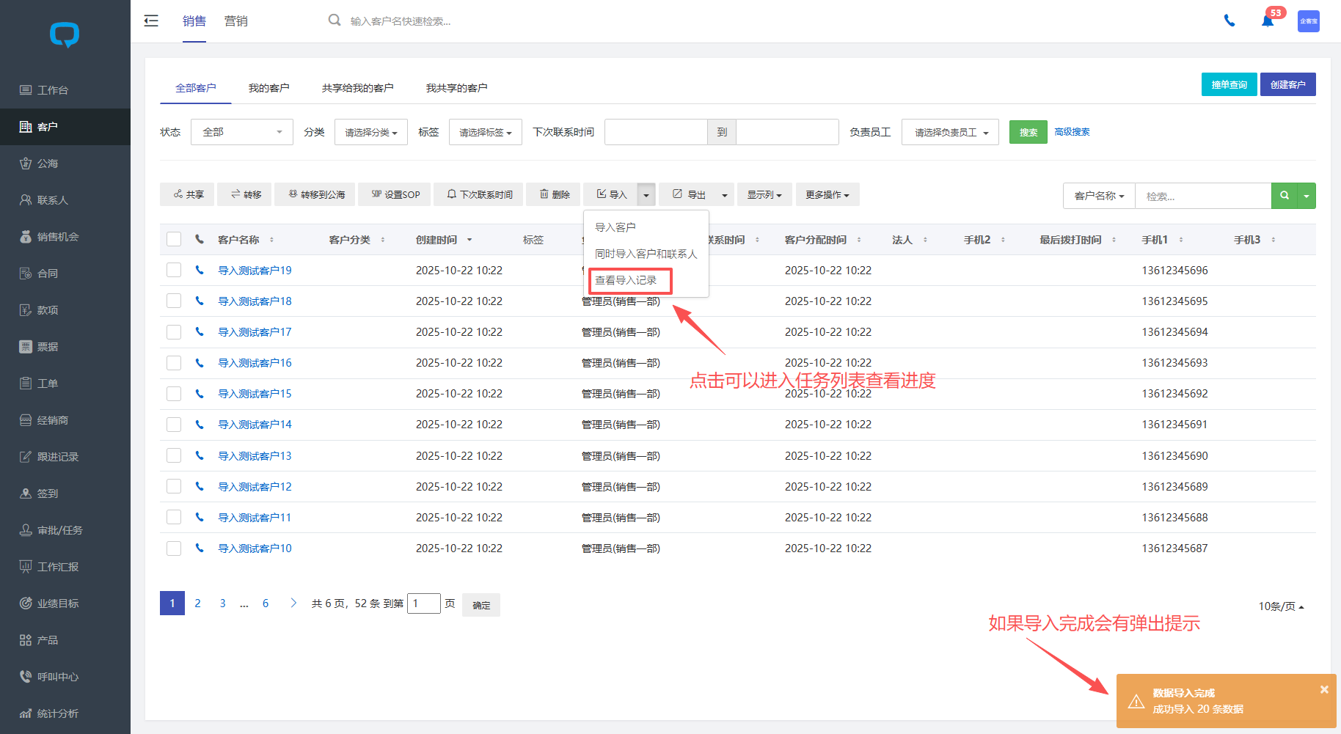Close the 数据导入完成 notification
This screenshot has width=1341, height=734.
click(x=1324, y=689)
